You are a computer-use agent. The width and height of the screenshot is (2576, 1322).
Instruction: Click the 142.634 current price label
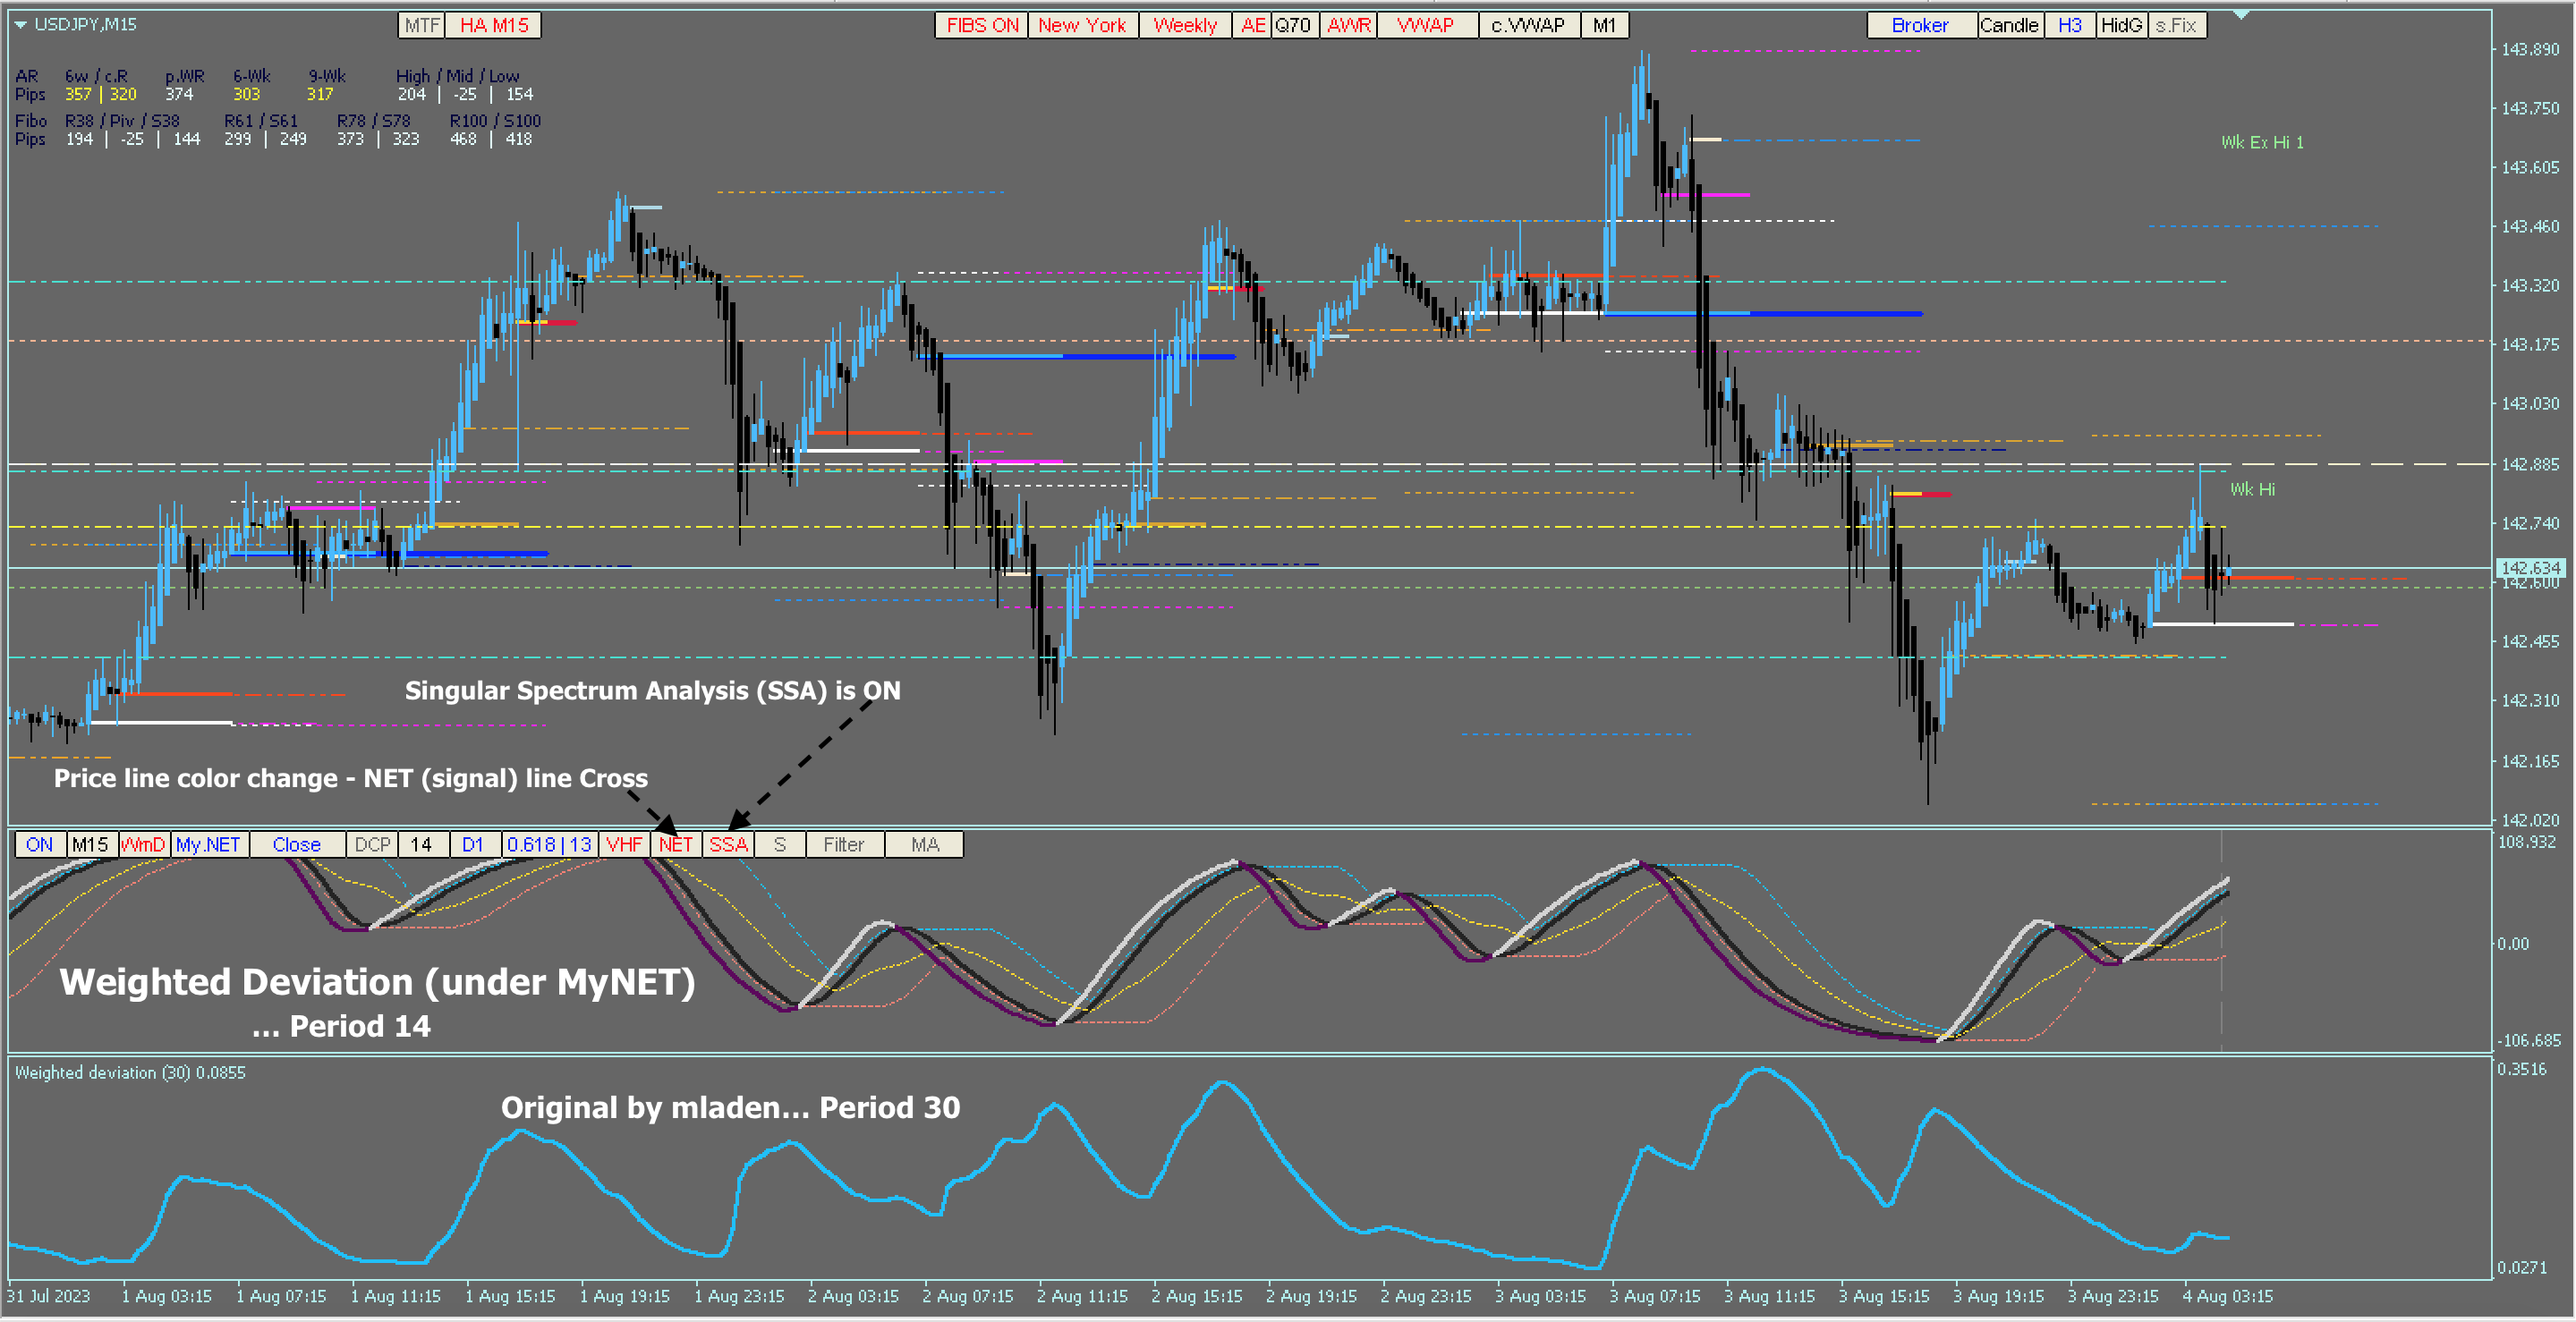coord(2530,568)
